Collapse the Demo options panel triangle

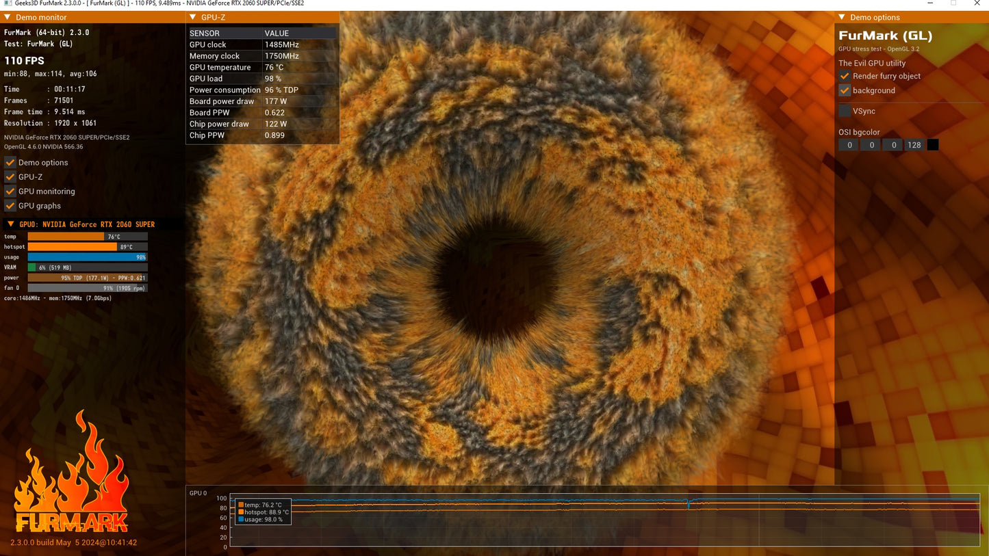tap(842, 17)
